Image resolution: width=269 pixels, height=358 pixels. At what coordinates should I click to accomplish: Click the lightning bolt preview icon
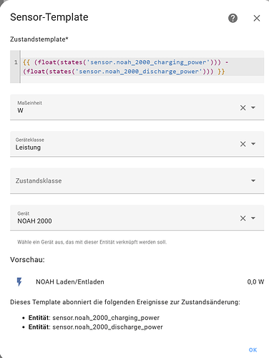pyautogui.click(x=19, y=281)
